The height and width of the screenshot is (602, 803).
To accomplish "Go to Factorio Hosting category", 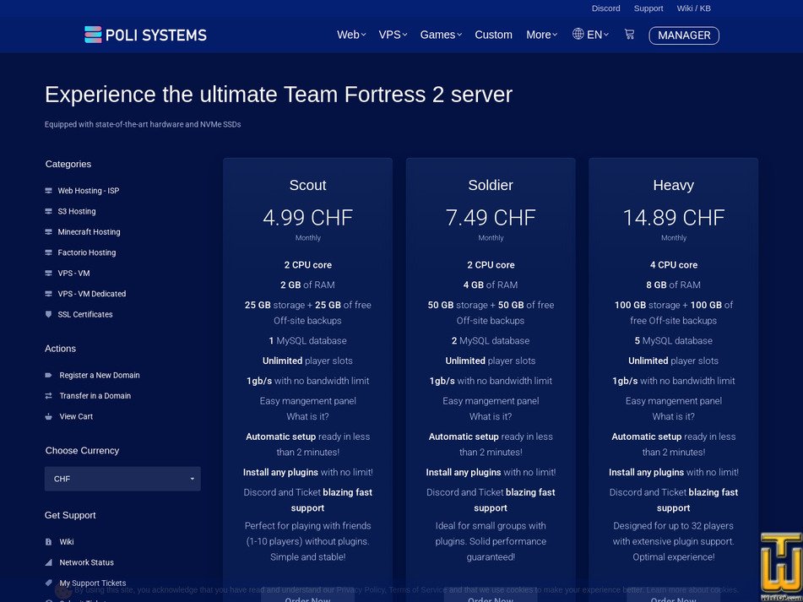I will click(x=86, y=252).
